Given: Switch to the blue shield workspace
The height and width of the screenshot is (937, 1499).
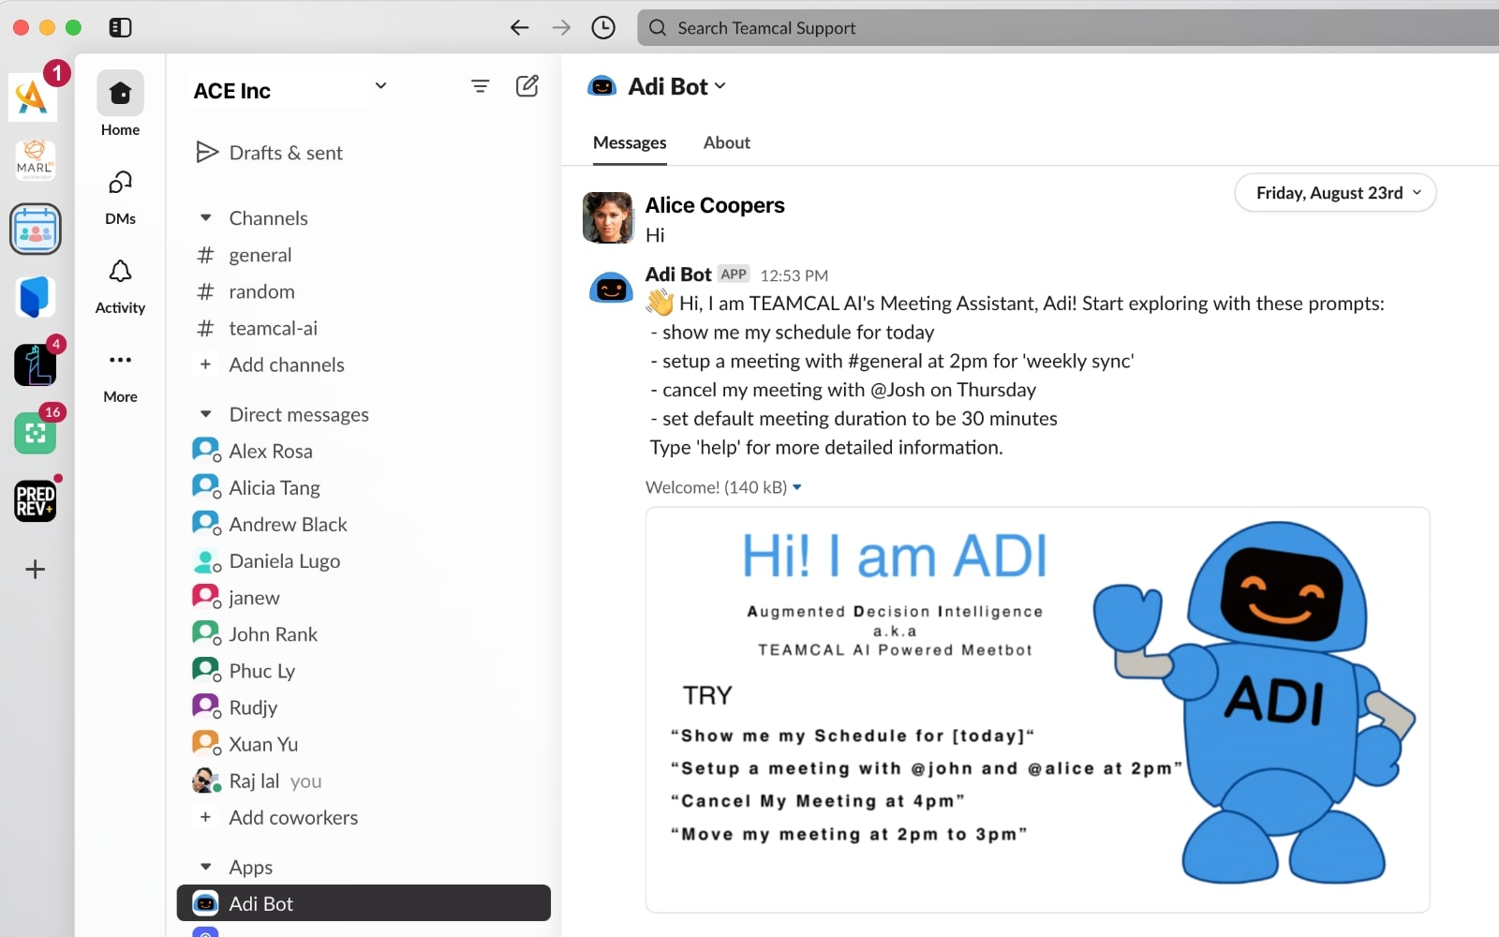Looking at the screenshot, I should click(35, 297).
